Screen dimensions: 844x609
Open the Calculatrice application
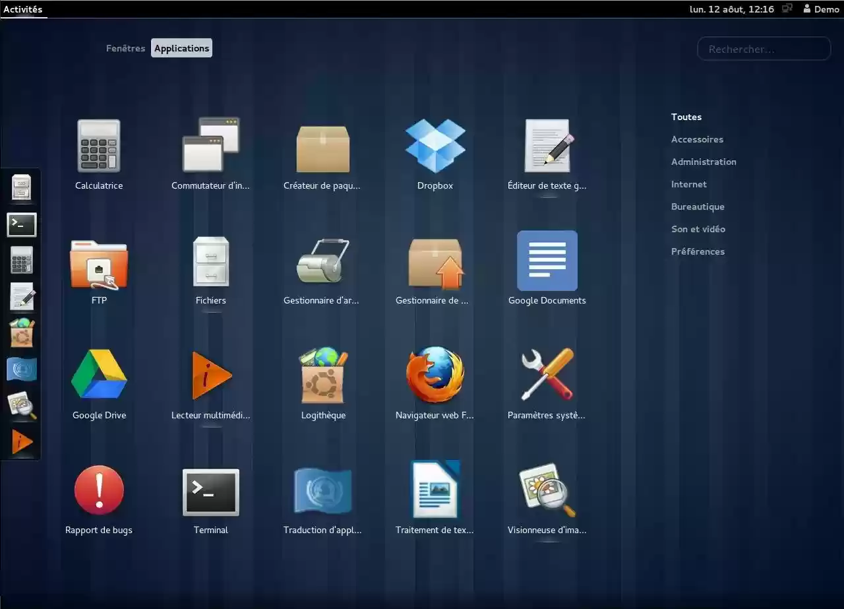coord(98,146)
